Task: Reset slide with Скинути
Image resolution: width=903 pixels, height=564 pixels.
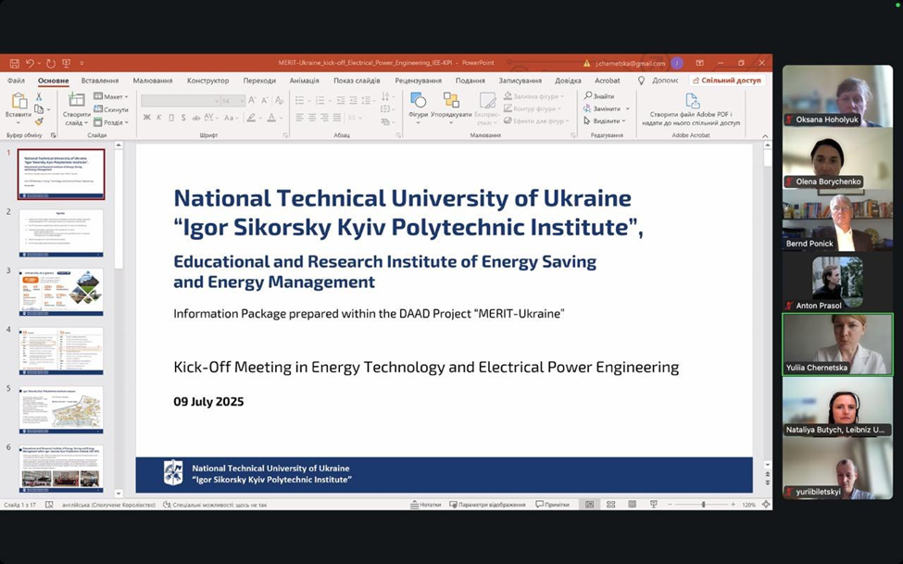Action: (x=111, y=109)
